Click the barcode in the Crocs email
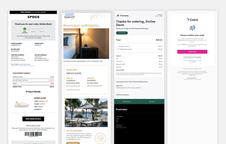226x144 pixels. click(x=34, y=134)
